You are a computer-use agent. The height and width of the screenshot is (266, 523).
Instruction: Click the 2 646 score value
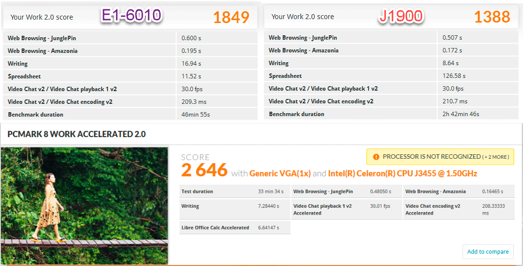tap(204, 170)
